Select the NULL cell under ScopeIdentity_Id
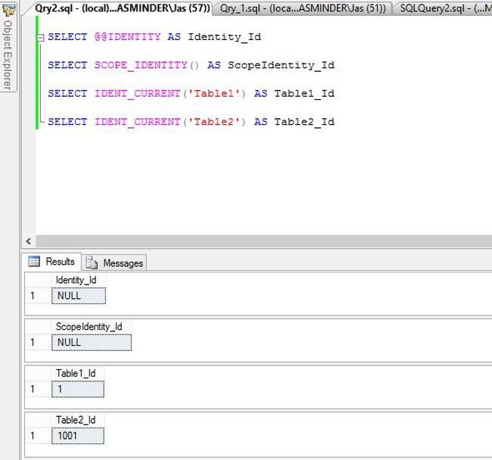492x460 pixels. coord(92,343)
